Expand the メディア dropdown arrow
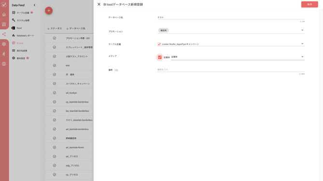 [x=302, y=56]
